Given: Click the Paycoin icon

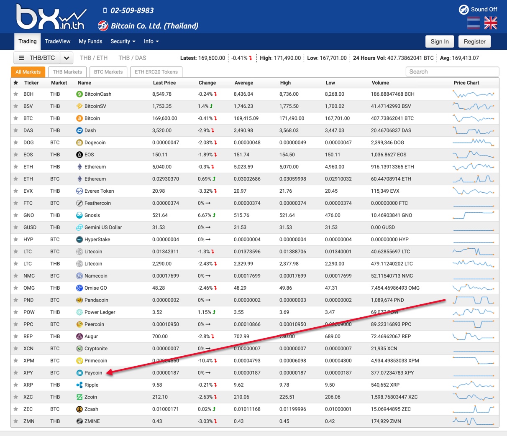Looking at the screenshot, I should coord(79,373).
